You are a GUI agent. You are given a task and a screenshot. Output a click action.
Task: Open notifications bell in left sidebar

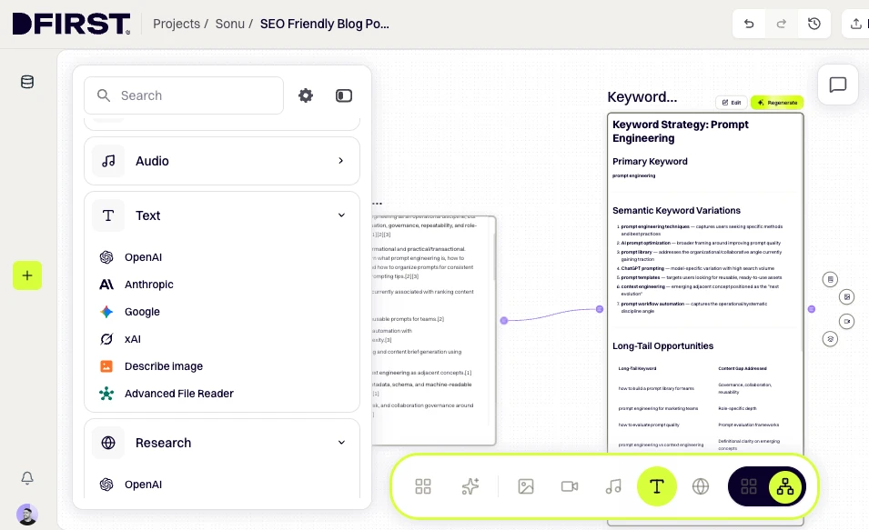point(27,478)
